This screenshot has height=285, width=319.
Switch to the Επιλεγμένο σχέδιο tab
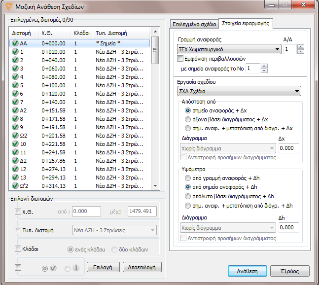[x=194, y=24]
